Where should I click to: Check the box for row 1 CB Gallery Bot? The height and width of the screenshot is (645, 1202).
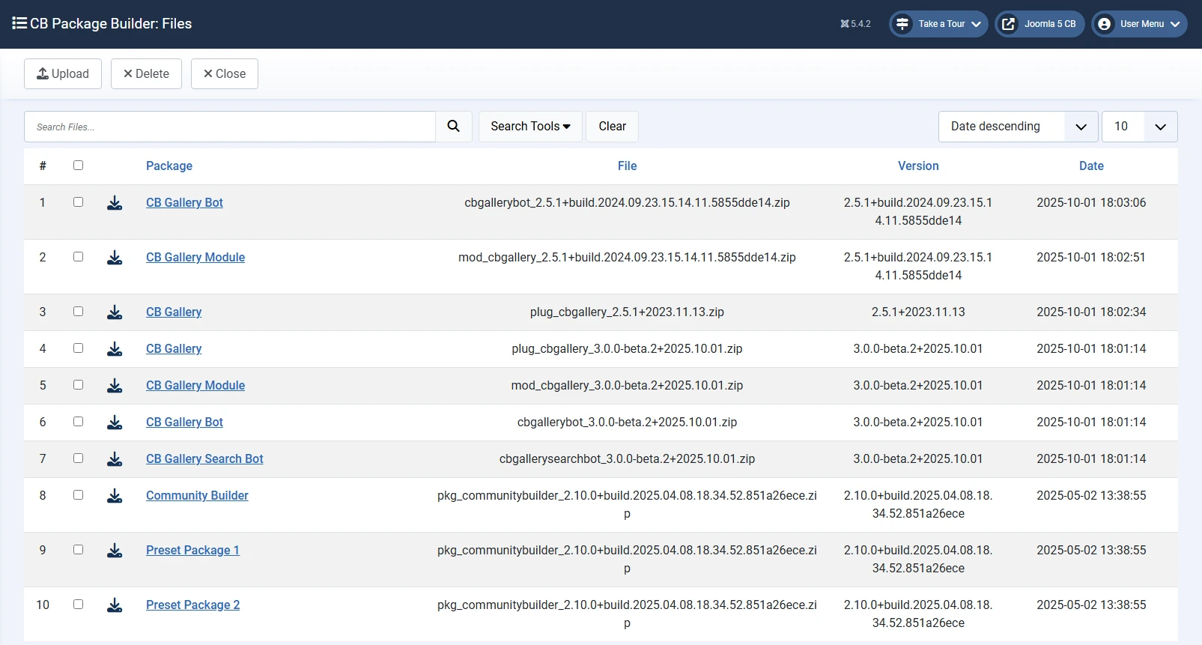(78, 202)
